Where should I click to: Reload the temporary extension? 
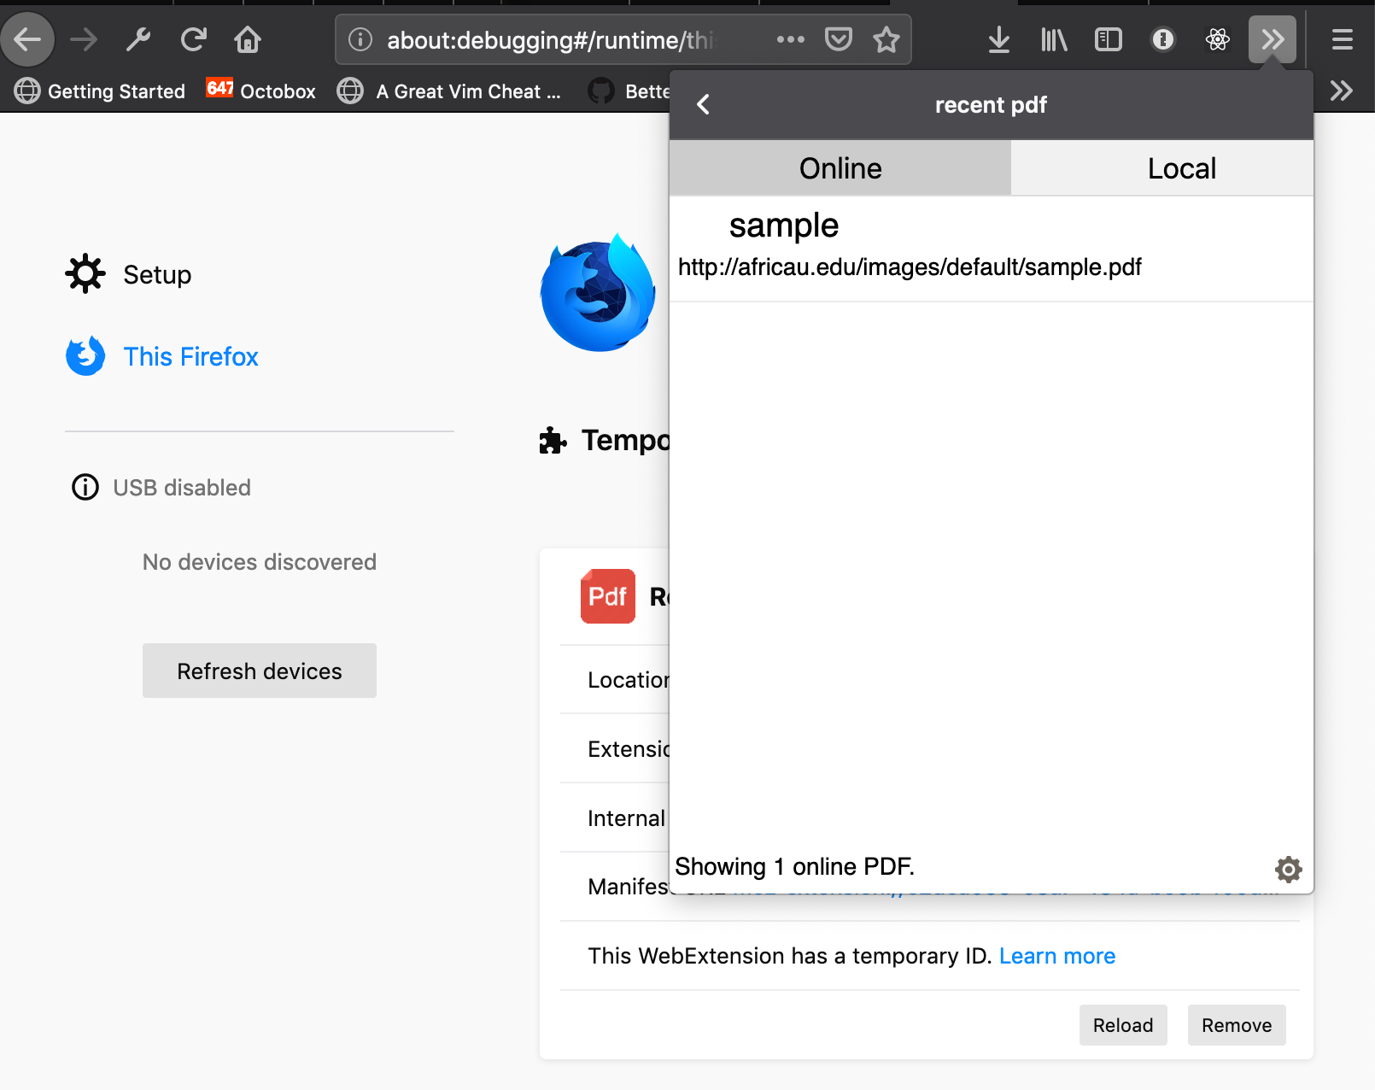1123,1025
